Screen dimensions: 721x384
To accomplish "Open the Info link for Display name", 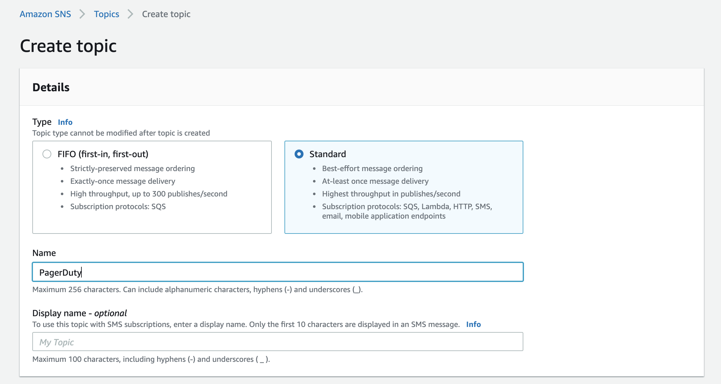I will [474, 324].
